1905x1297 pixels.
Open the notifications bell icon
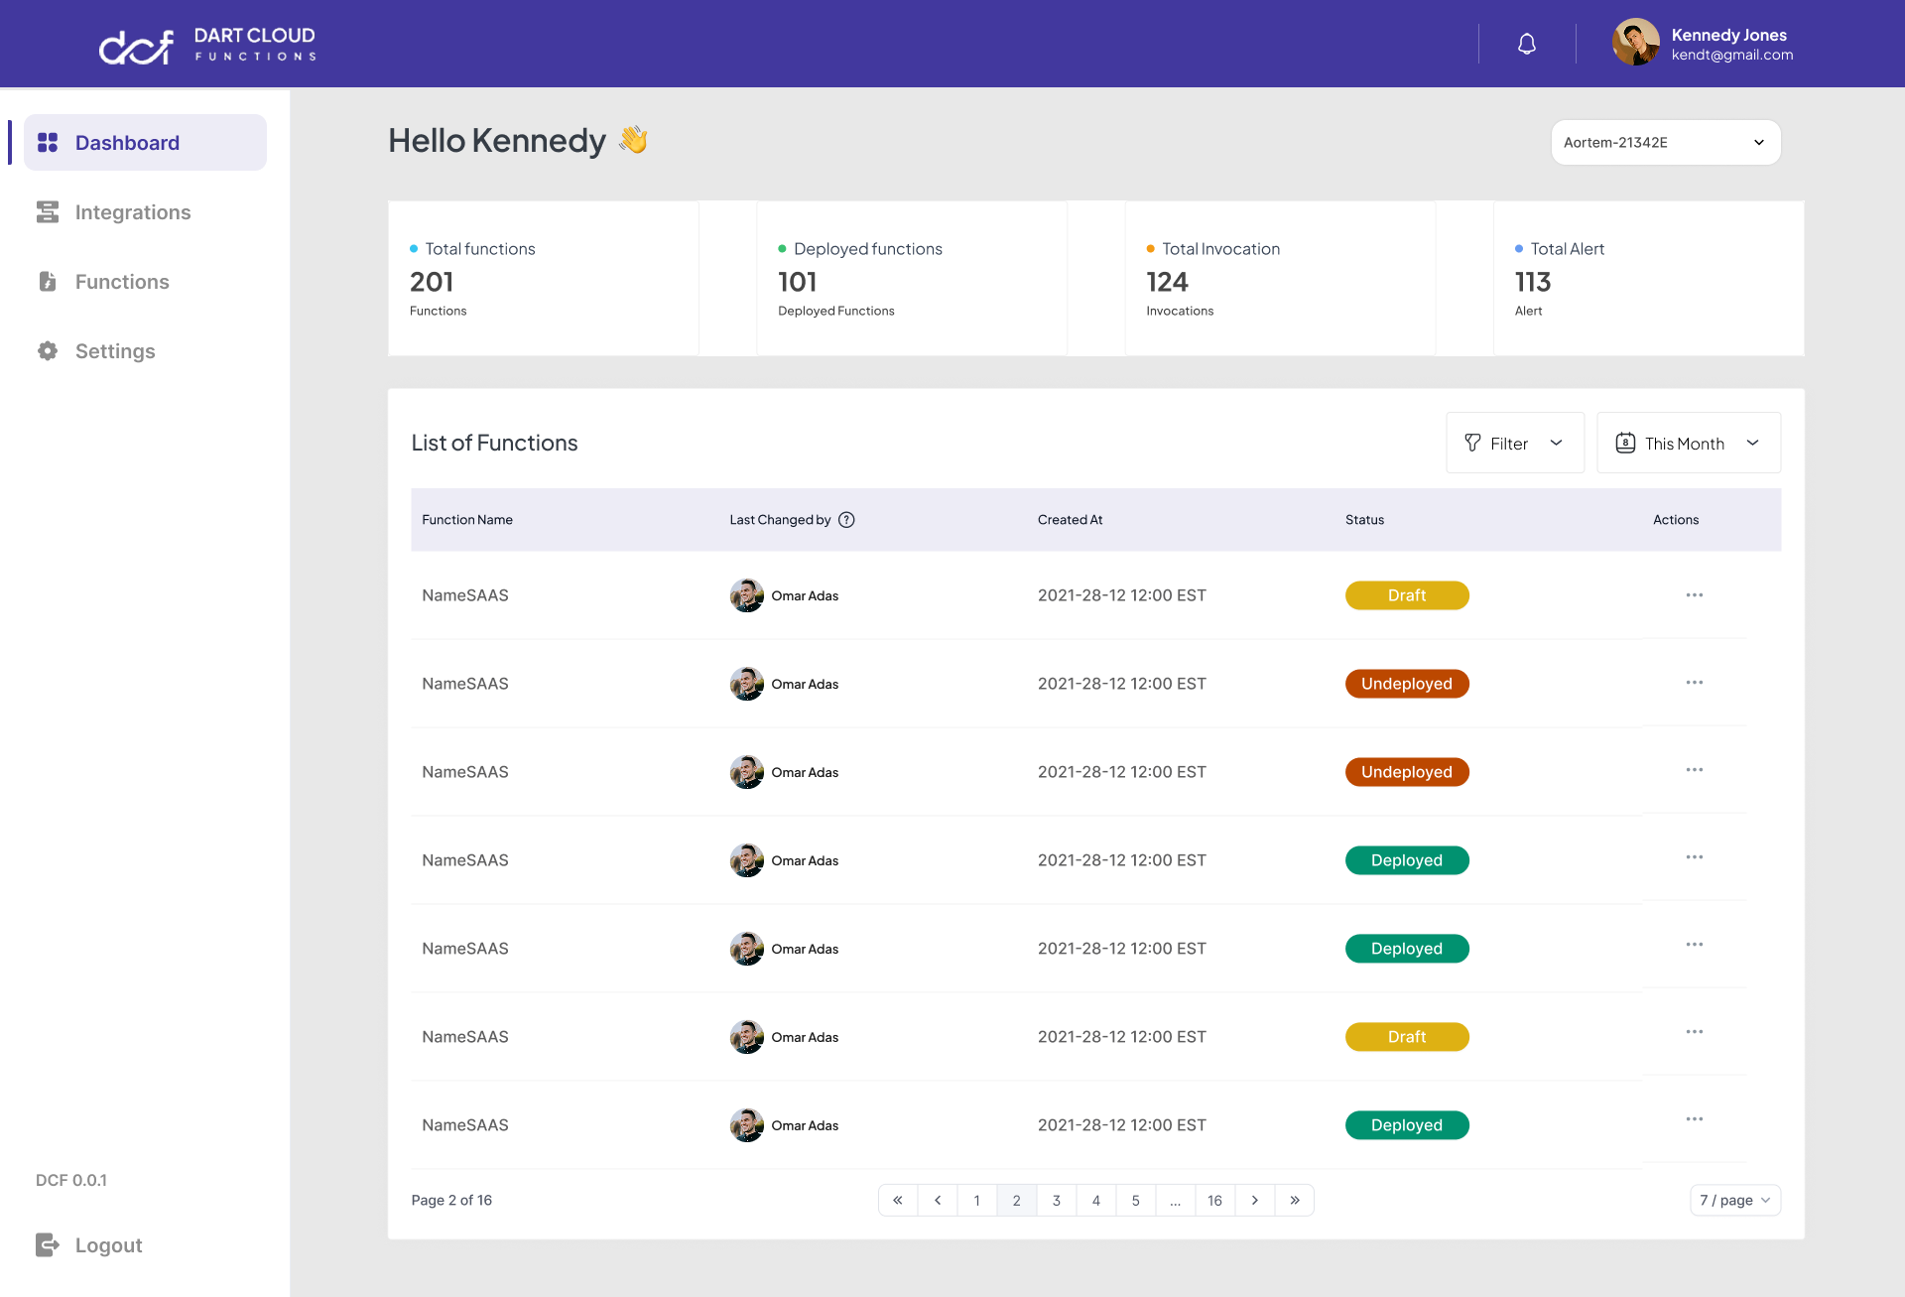tap(1526, 43)
